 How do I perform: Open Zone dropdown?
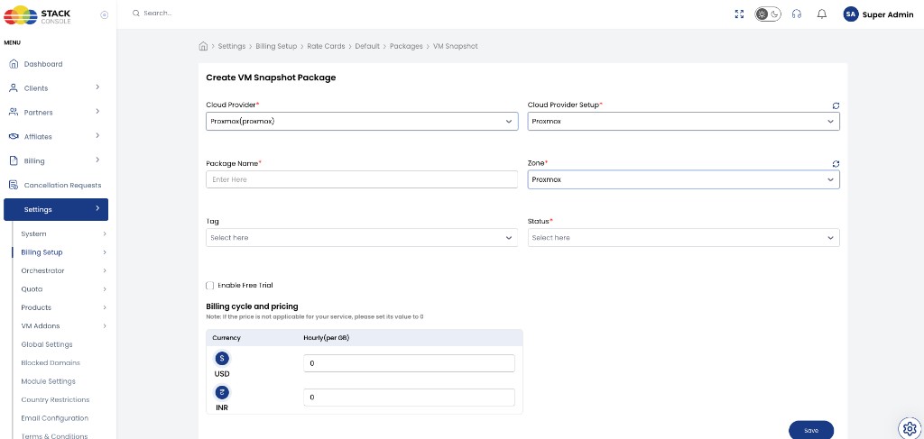coord(684,179)
